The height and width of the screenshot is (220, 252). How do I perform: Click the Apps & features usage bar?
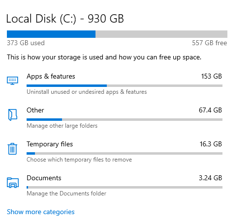click(125, 85)
